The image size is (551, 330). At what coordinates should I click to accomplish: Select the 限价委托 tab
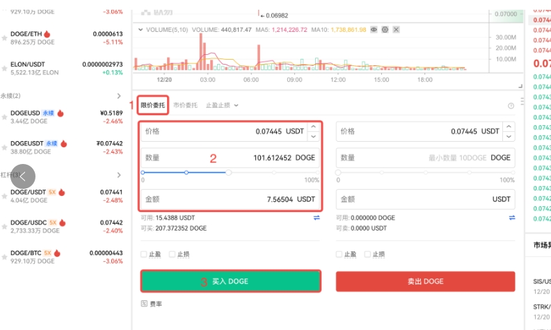pyautogui.click(x=153, y=105)
